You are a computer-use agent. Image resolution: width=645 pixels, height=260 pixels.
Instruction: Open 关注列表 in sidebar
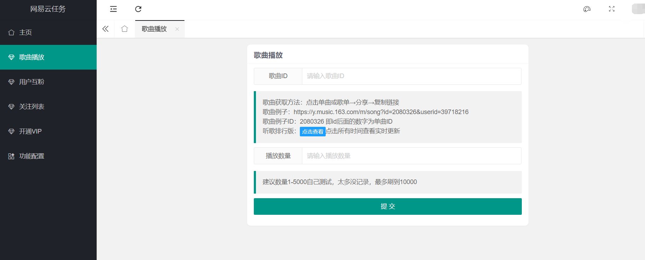(x=48, y=107)
